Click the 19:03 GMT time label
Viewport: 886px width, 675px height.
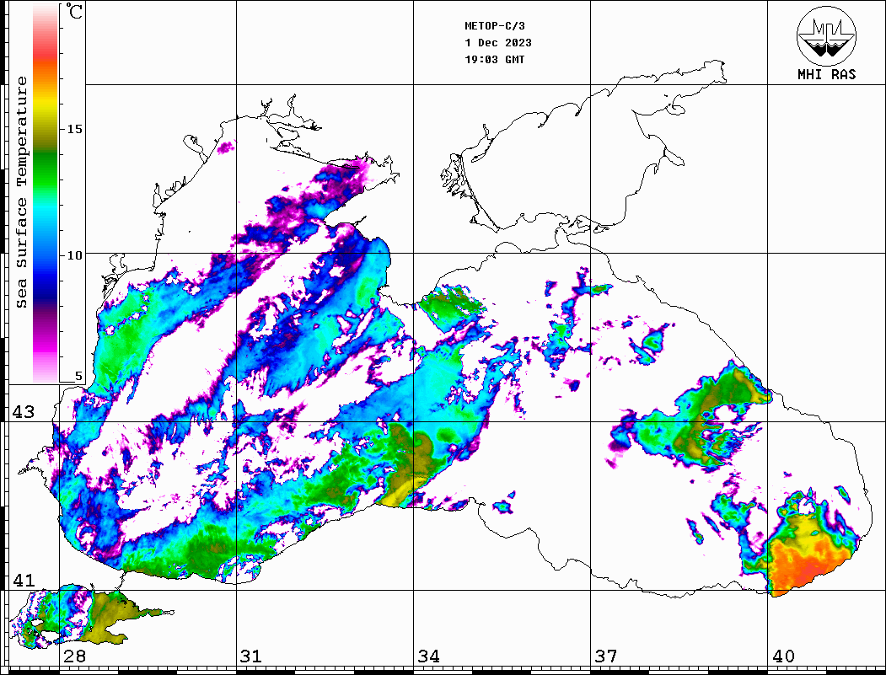point(494,59)
